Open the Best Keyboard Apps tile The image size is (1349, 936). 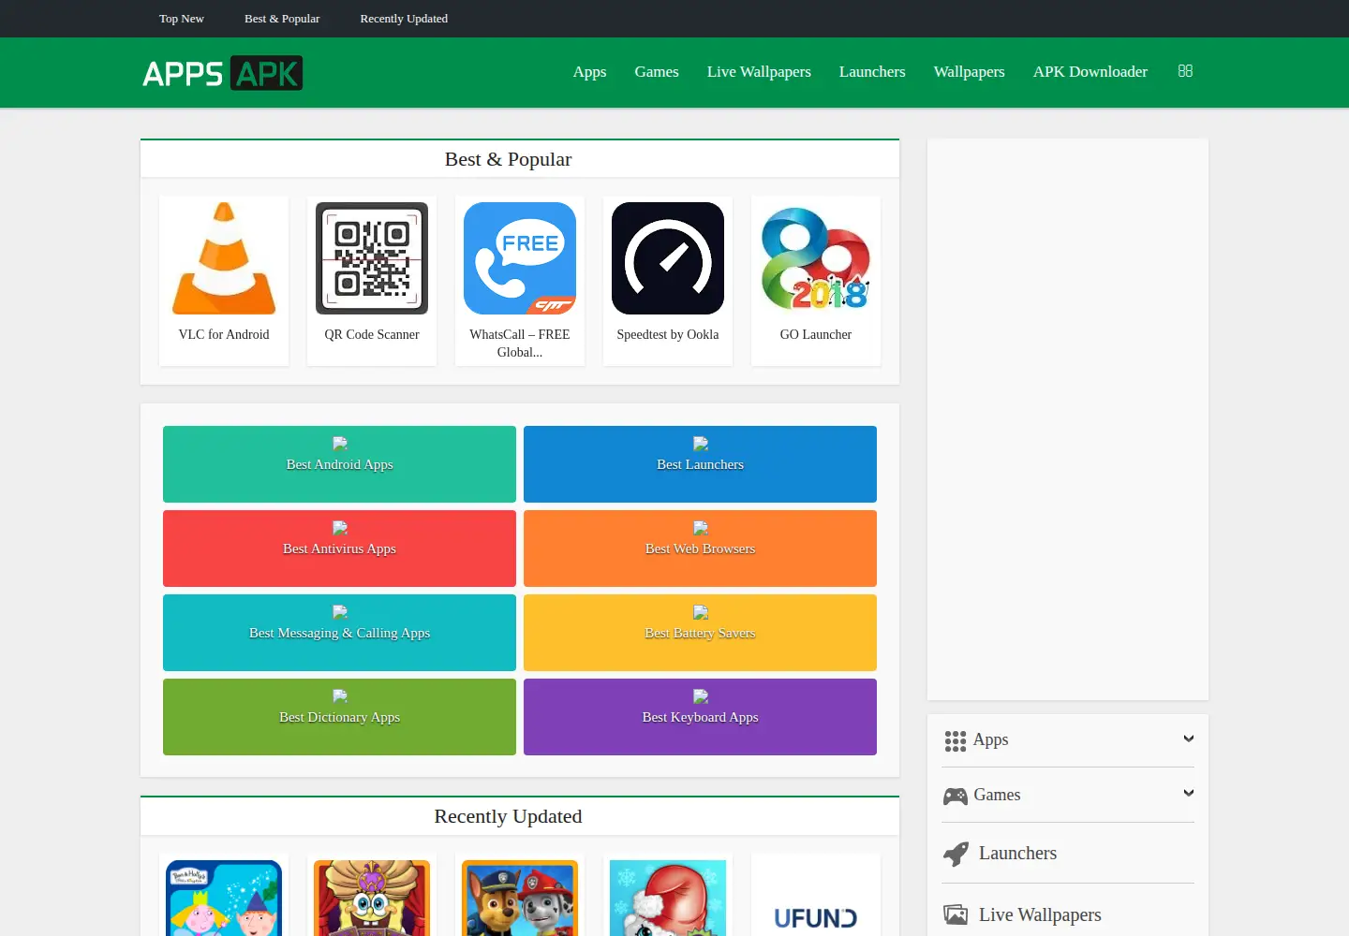coord(700,717)
